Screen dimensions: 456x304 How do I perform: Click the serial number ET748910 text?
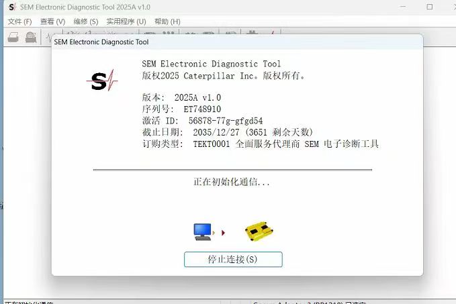201,109
